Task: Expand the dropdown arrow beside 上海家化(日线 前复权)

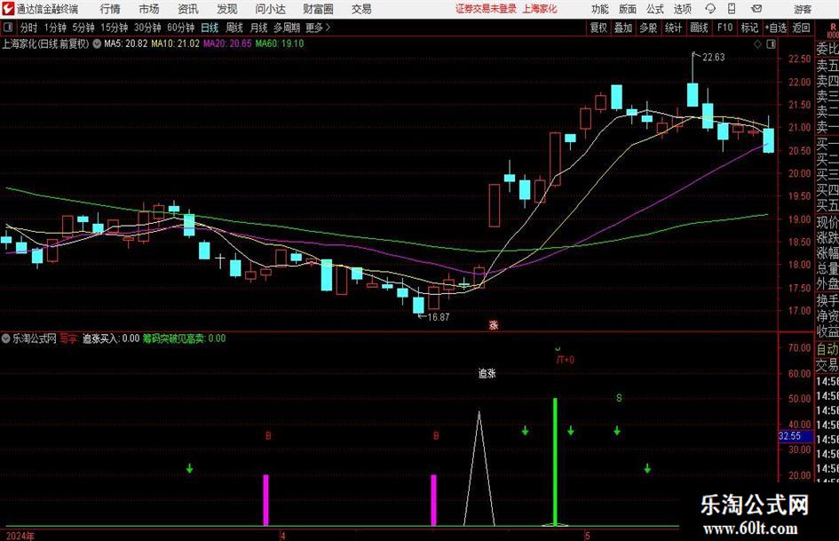Action: pyautogui.click(x=97, y=44)
